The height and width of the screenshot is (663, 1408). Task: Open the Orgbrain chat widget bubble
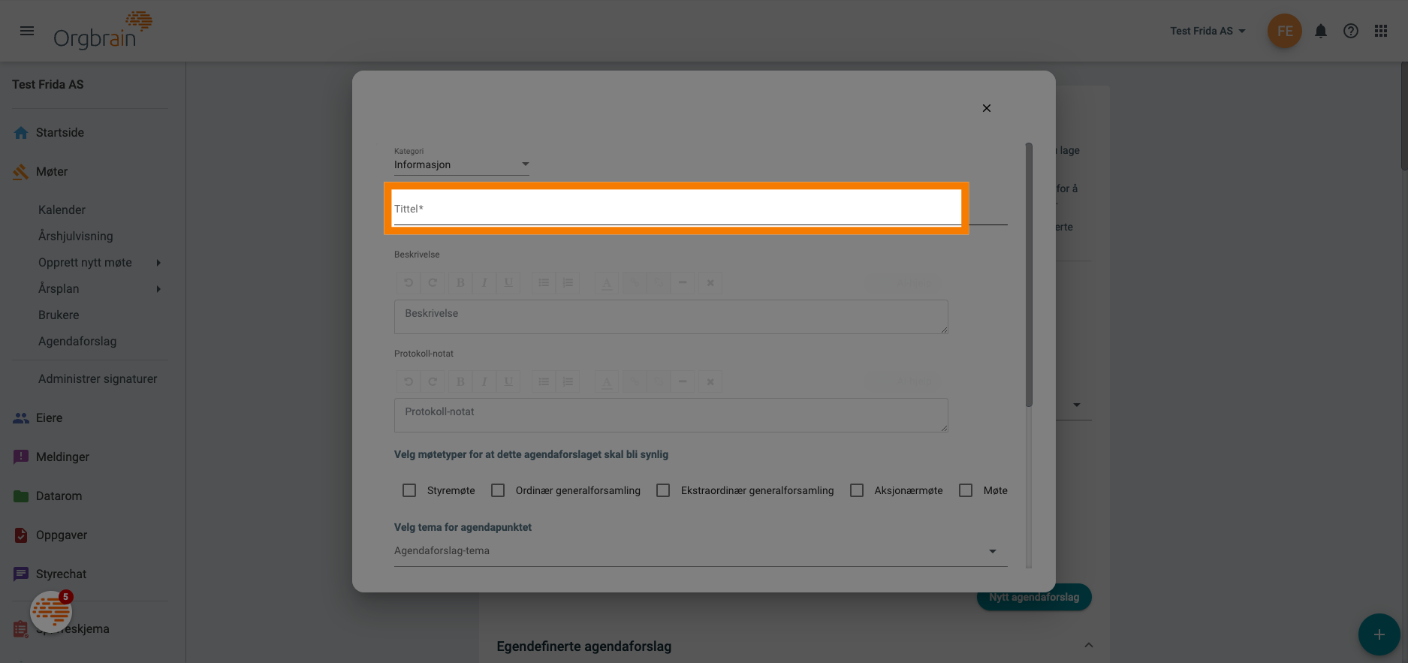coord(51,612)
